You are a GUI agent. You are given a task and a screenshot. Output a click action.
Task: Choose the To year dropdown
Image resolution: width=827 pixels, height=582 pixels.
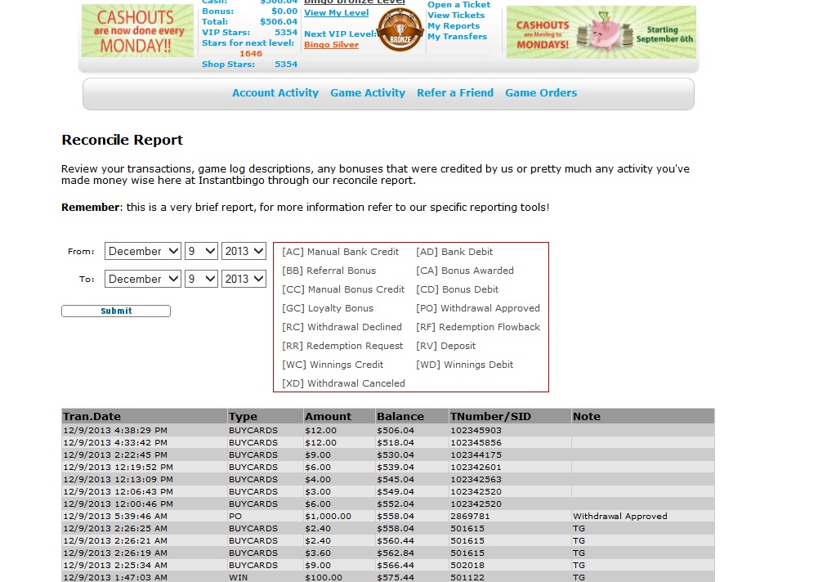244,280
